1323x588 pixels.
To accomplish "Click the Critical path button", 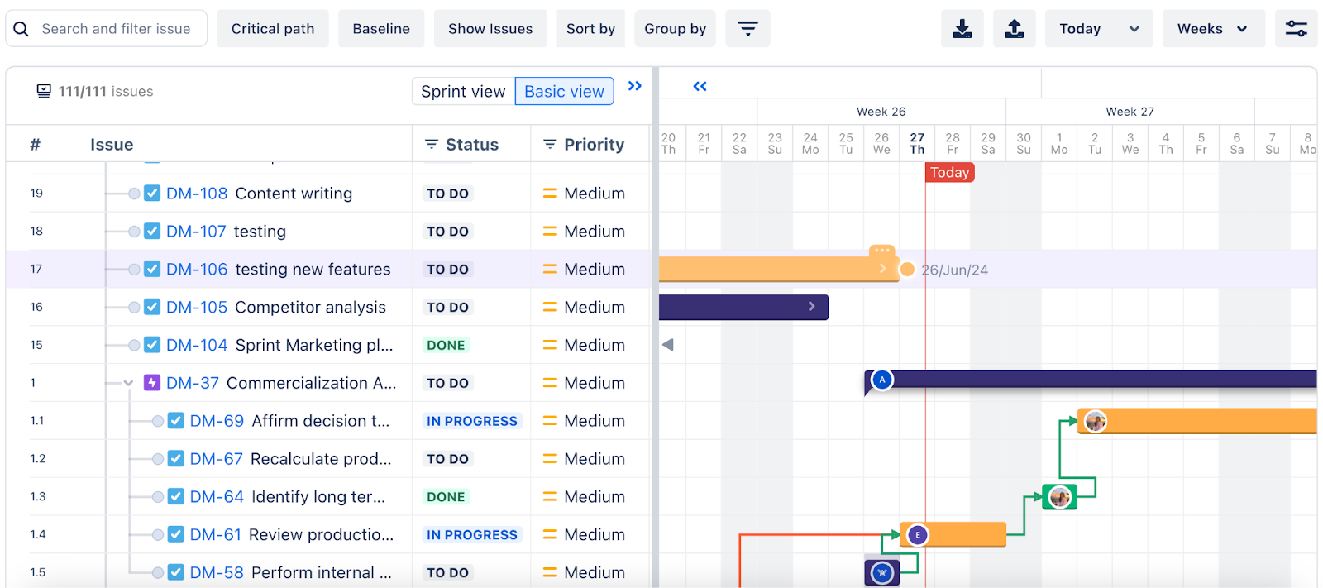I will point(273,29).
